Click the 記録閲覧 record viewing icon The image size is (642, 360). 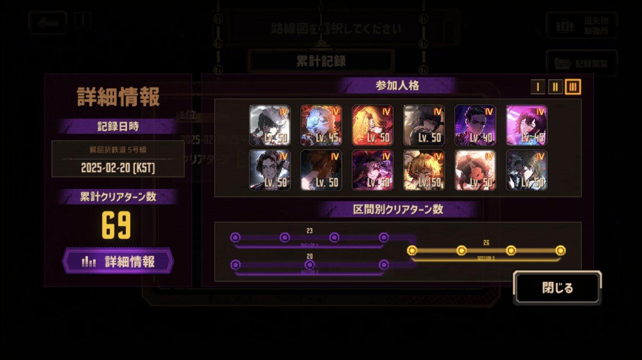click(582, 63)
